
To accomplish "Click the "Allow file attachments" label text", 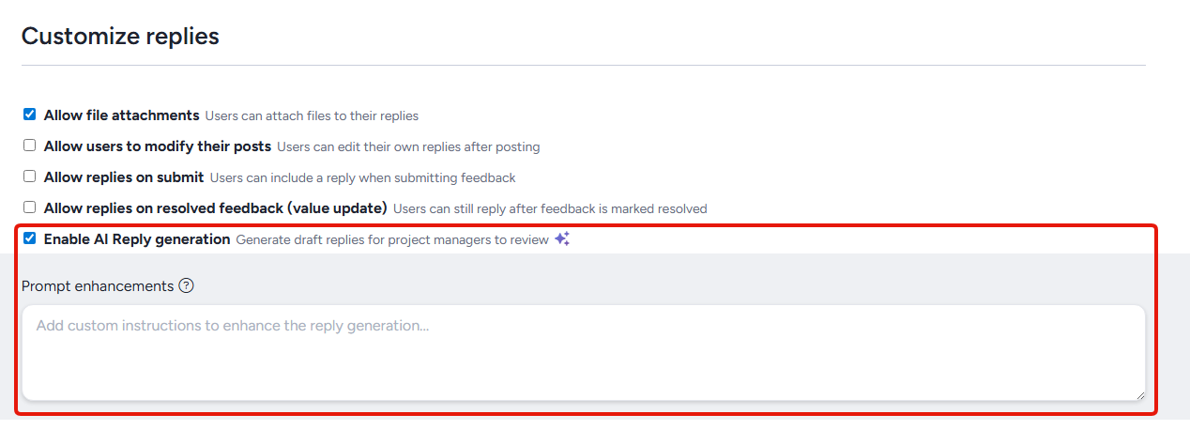I will coord(121,115).
